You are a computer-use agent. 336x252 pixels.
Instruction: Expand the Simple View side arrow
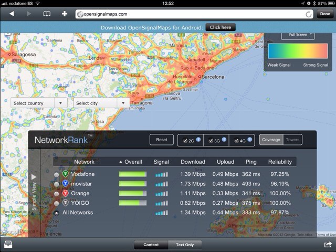pyautogui.click(x=34, y=177)
